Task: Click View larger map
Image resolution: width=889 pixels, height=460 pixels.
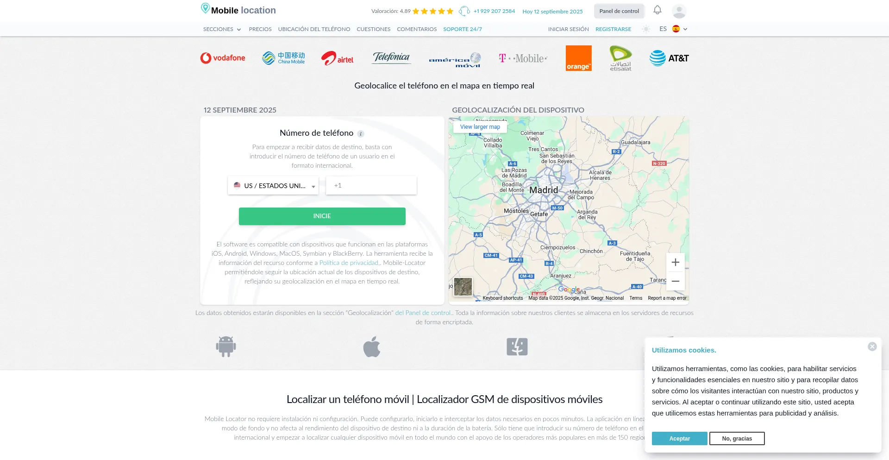Action: 480,127
